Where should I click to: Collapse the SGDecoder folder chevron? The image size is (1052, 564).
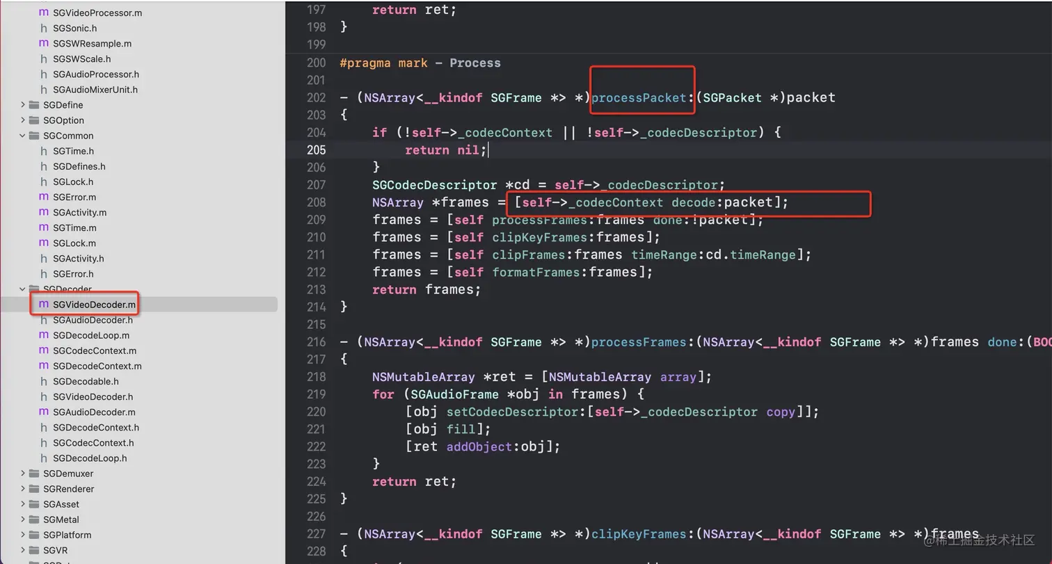[x=23, y=289]
